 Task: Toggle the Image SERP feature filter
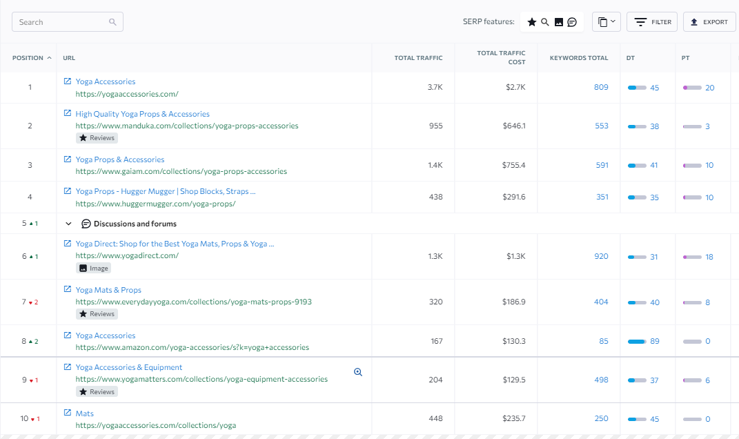tap(558, 22)
